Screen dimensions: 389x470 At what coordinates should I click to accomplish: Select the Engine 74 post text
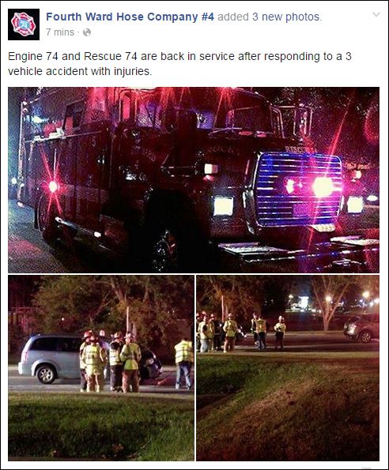coord(179,63)
